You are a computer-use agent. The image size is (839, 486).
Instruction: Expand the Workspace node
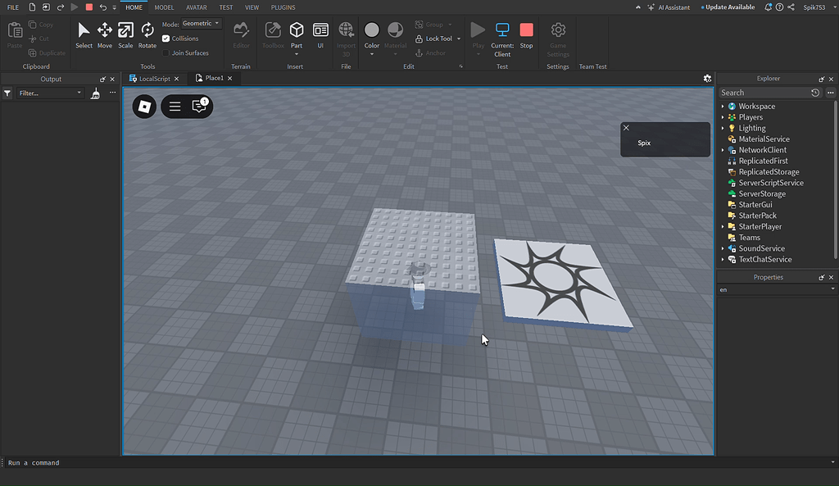[723, 107]
